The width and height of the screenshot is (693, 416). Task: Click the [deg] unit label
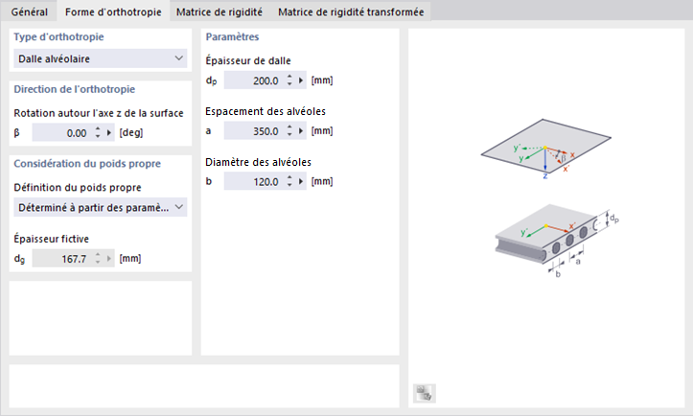point(130,132)
